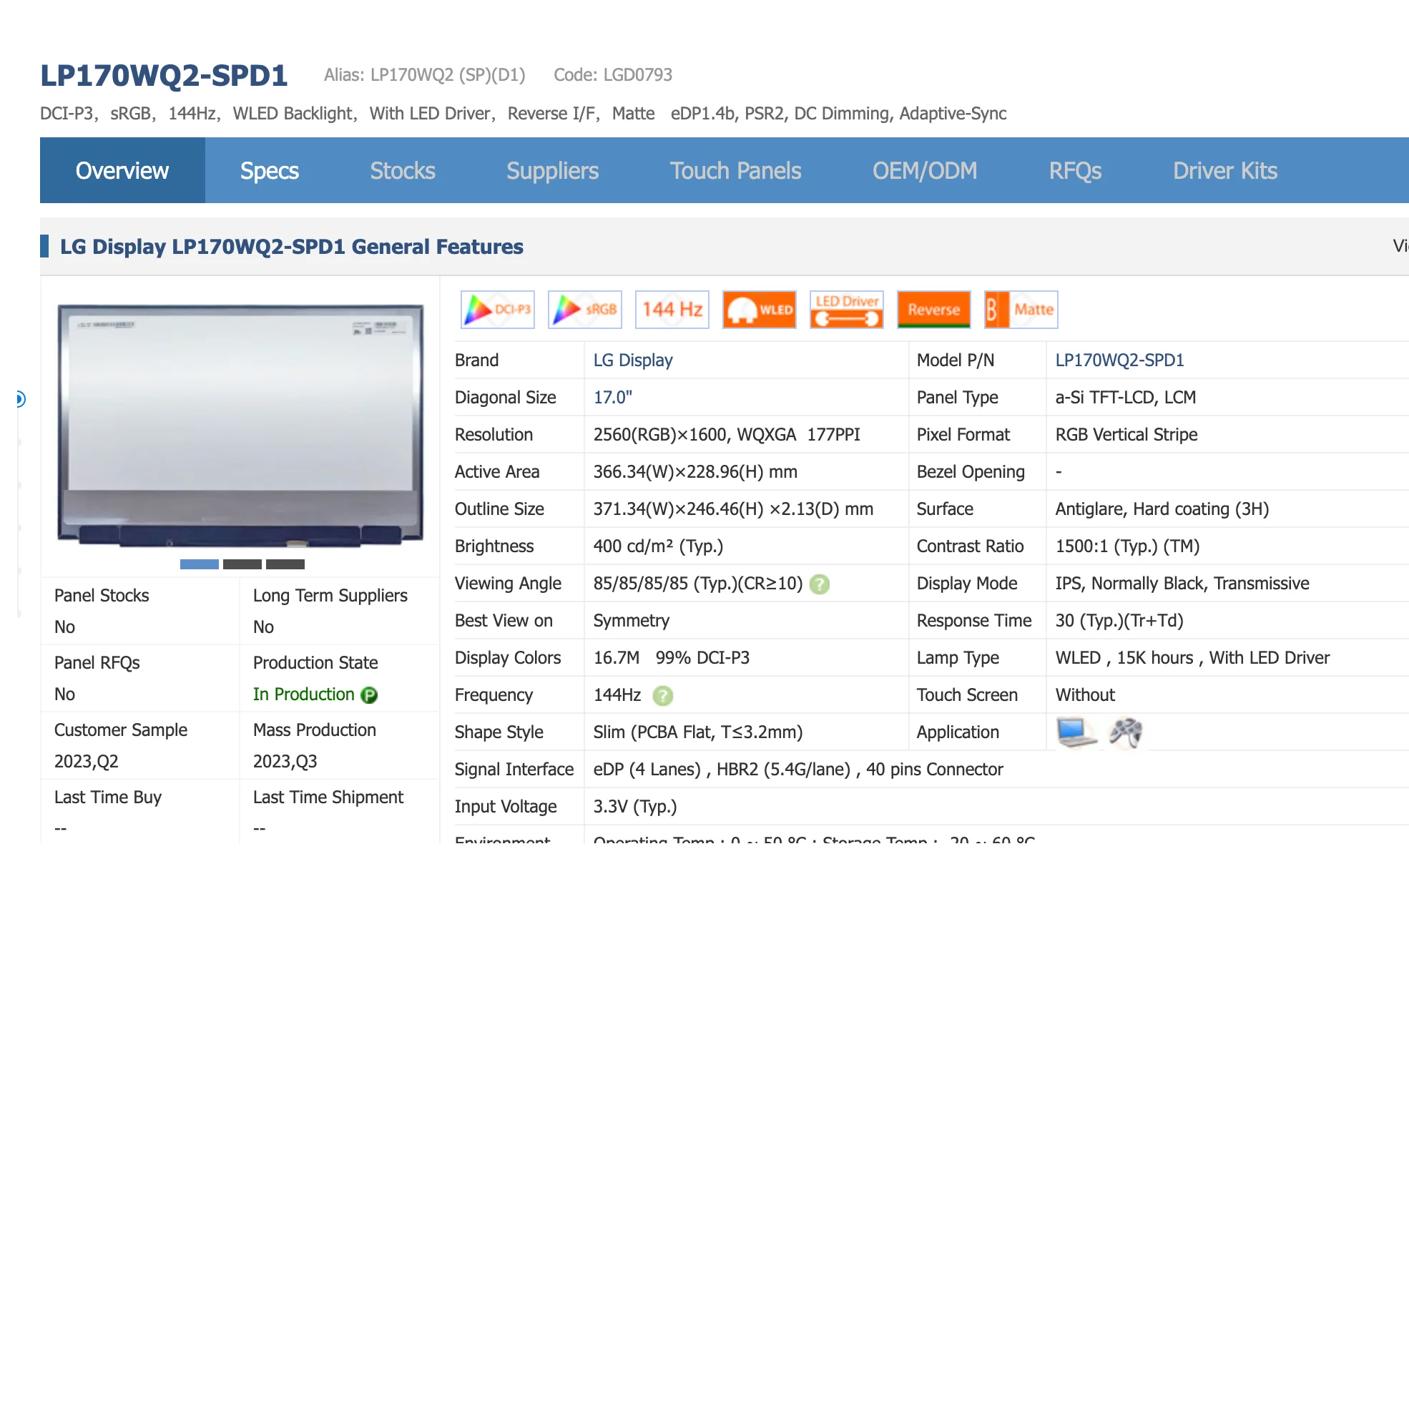This screenshot has height=1409, width=1409.
Task: Click the sRGB feature badge icon
Action: 584,309
